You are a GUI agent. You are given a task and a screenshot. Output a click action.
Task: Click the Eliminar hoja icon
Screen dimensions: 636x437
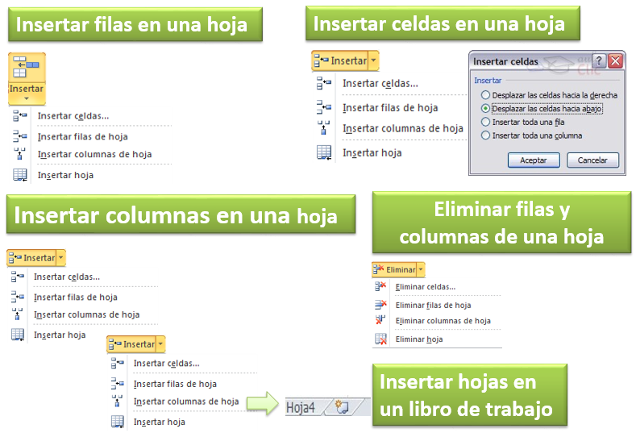click(380, 339)
